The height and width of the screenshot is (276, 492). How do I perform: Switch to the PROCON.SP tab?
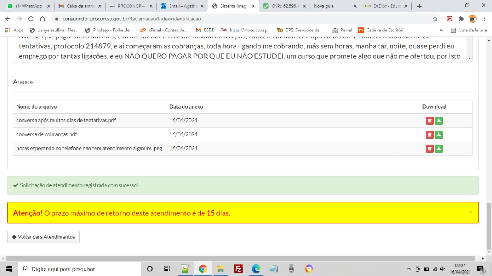pyautogui.click(x=130, y=6)
